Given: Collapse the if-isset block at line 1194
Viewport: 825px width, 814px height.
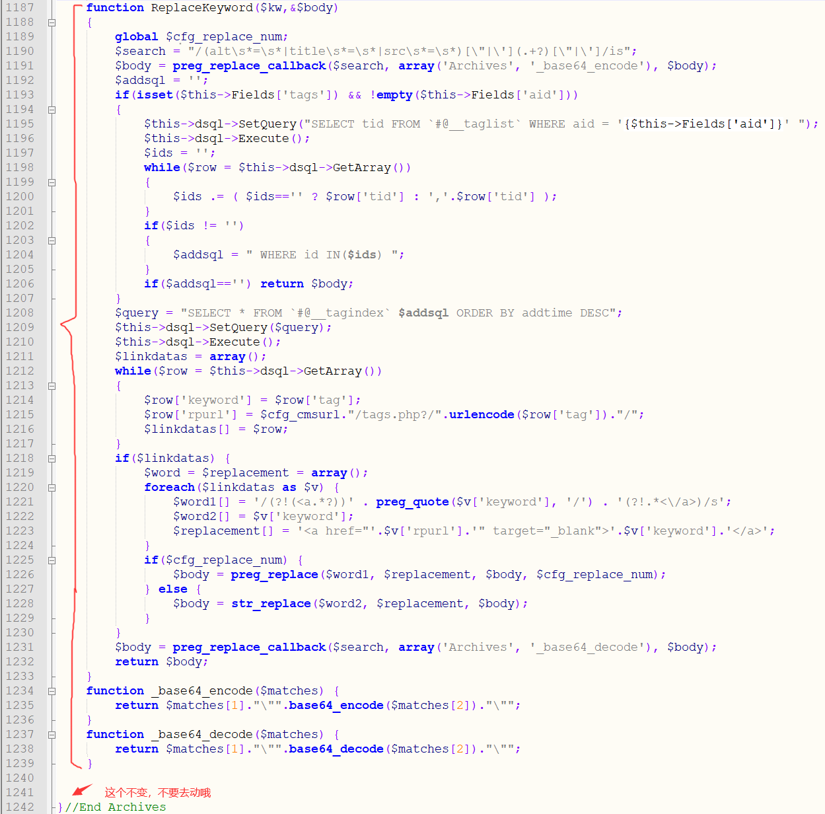Looking at the screenshot, I should [52, 110].
